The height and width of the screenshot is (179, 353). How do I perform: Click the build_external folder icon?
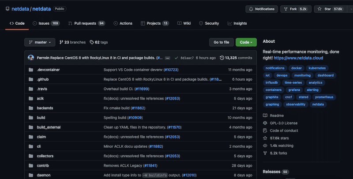(31, 127)
